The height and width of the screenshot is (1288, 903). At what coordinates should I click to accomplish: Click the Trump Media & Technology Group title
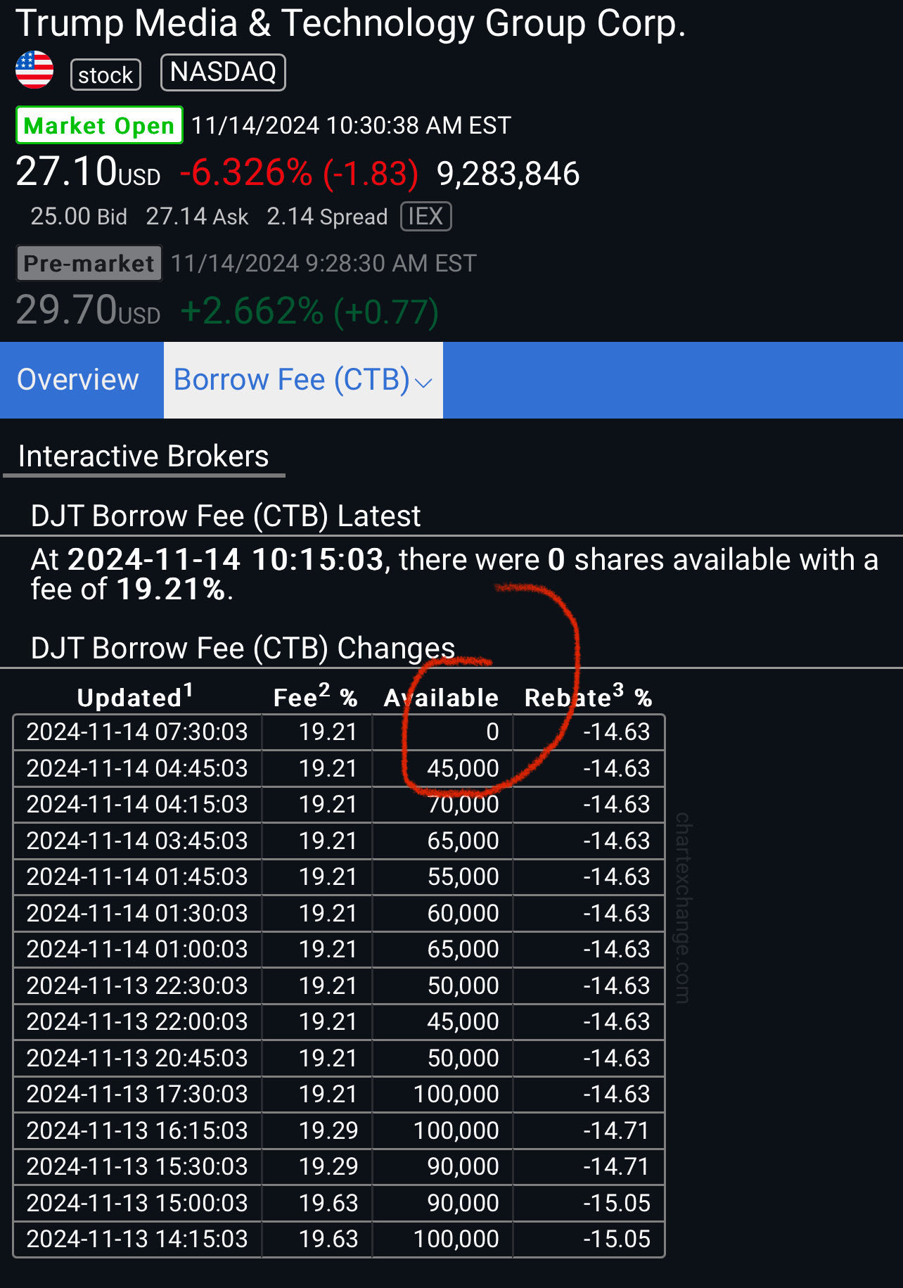point(350,23)
